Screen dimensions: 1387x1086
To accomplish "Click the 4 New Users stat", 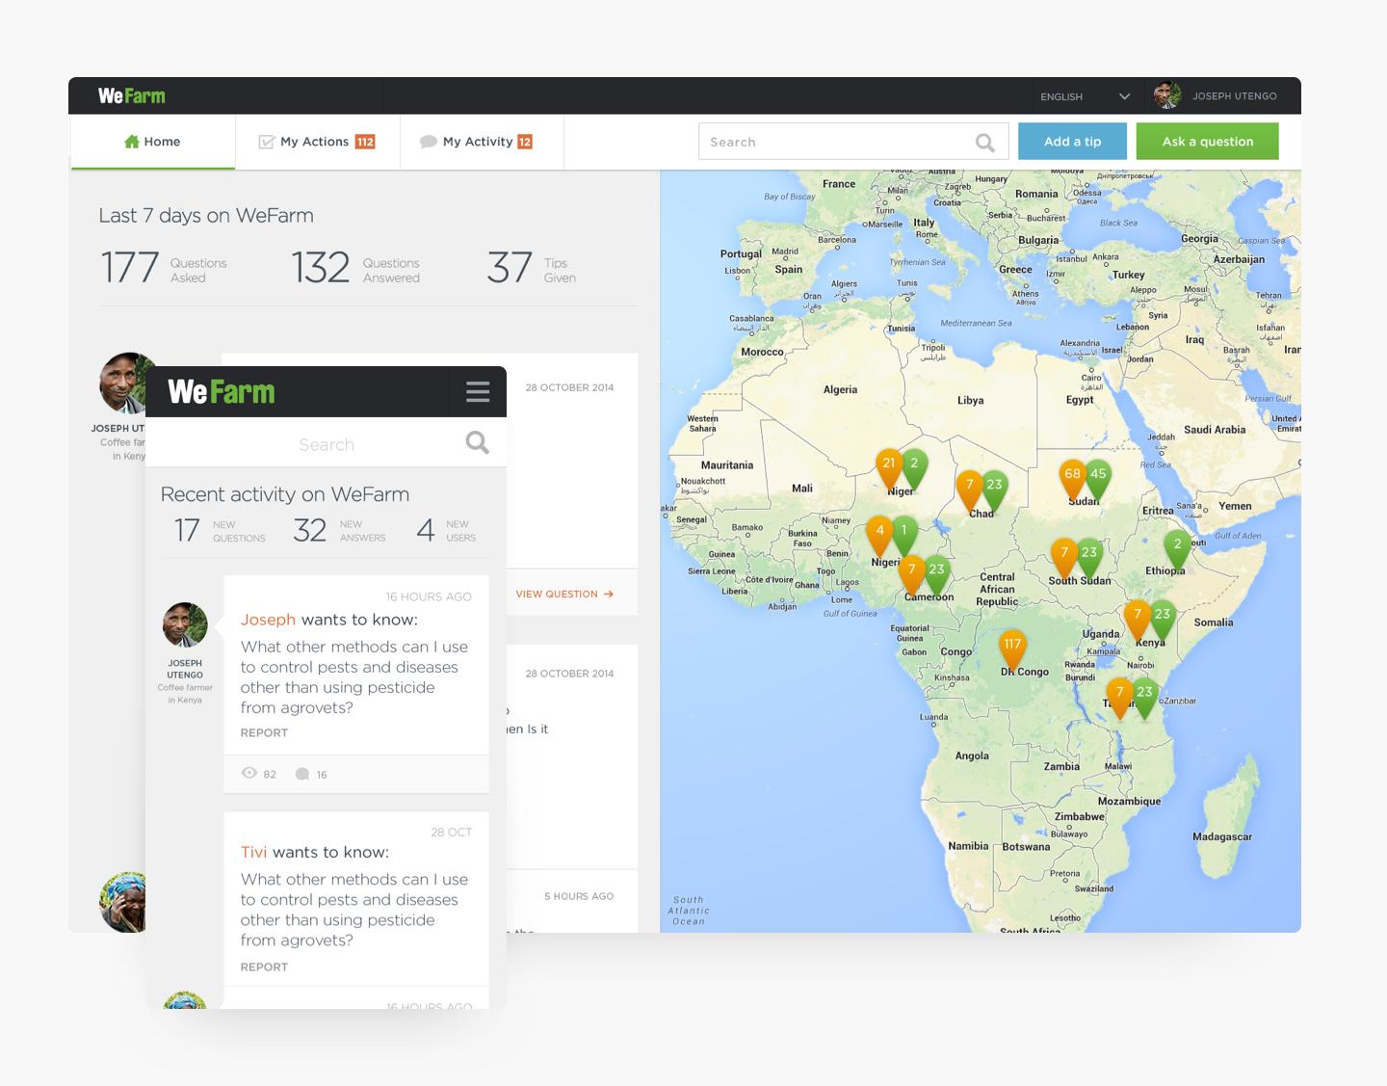I will point(446,530).
